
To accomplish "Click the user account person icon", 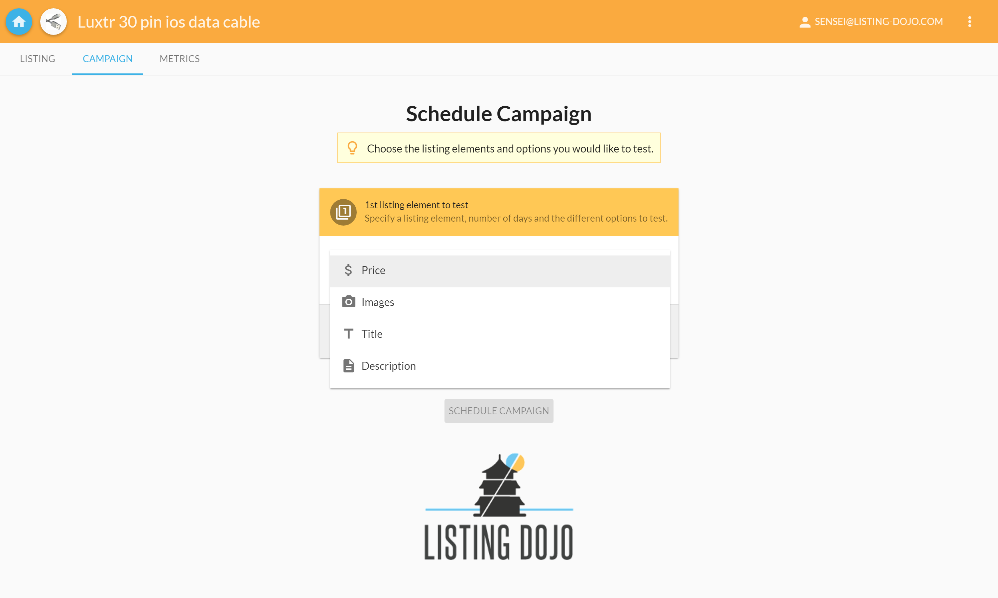I will [x=805, y=22].
